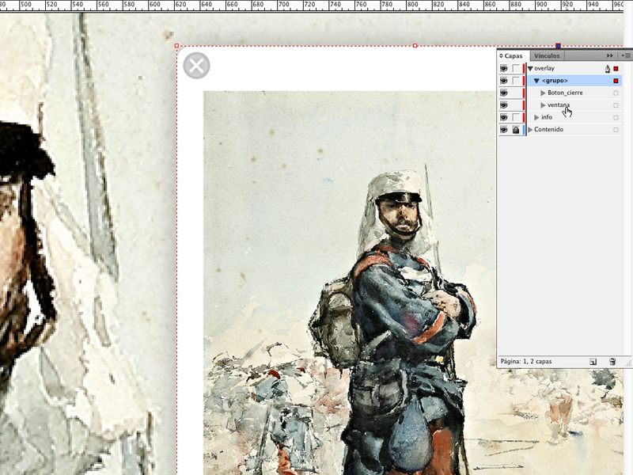Expand the ventana disclosure triangle
This screenshot has height=475, width=633.
coord(543,105)
